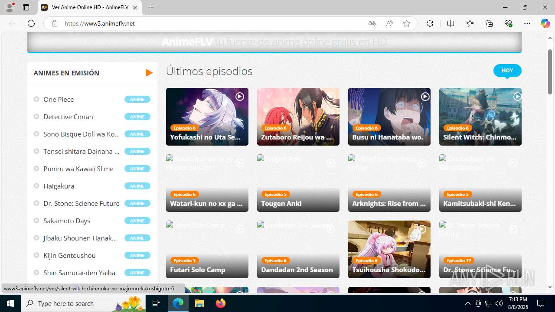Open Kamitsubaki-shi Ken... episode card
This screenshot has width=555, height=312.
click(x=480, y=183)
